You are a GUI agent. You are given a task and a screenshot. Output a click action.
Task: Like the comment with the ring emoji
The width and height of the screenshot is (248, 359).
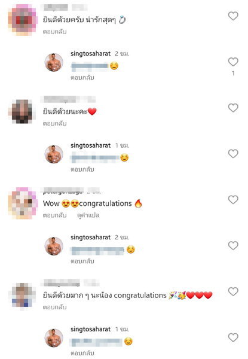[x=233, y=16]
